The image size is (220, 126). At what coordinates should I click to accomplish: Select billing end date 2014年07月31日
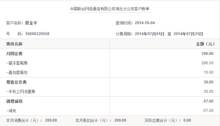[x=188, y=34]
